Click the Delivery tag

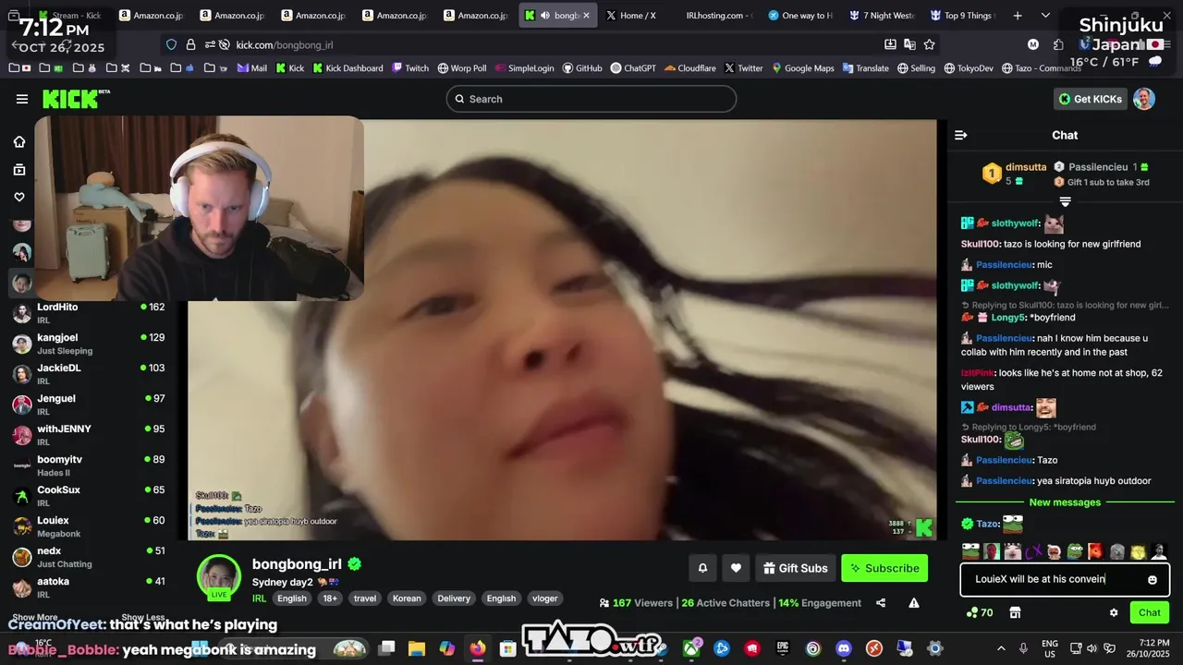click(454, 598)
